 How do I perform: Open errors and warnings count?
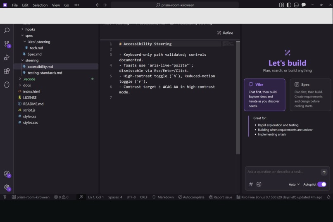[61, 197]
